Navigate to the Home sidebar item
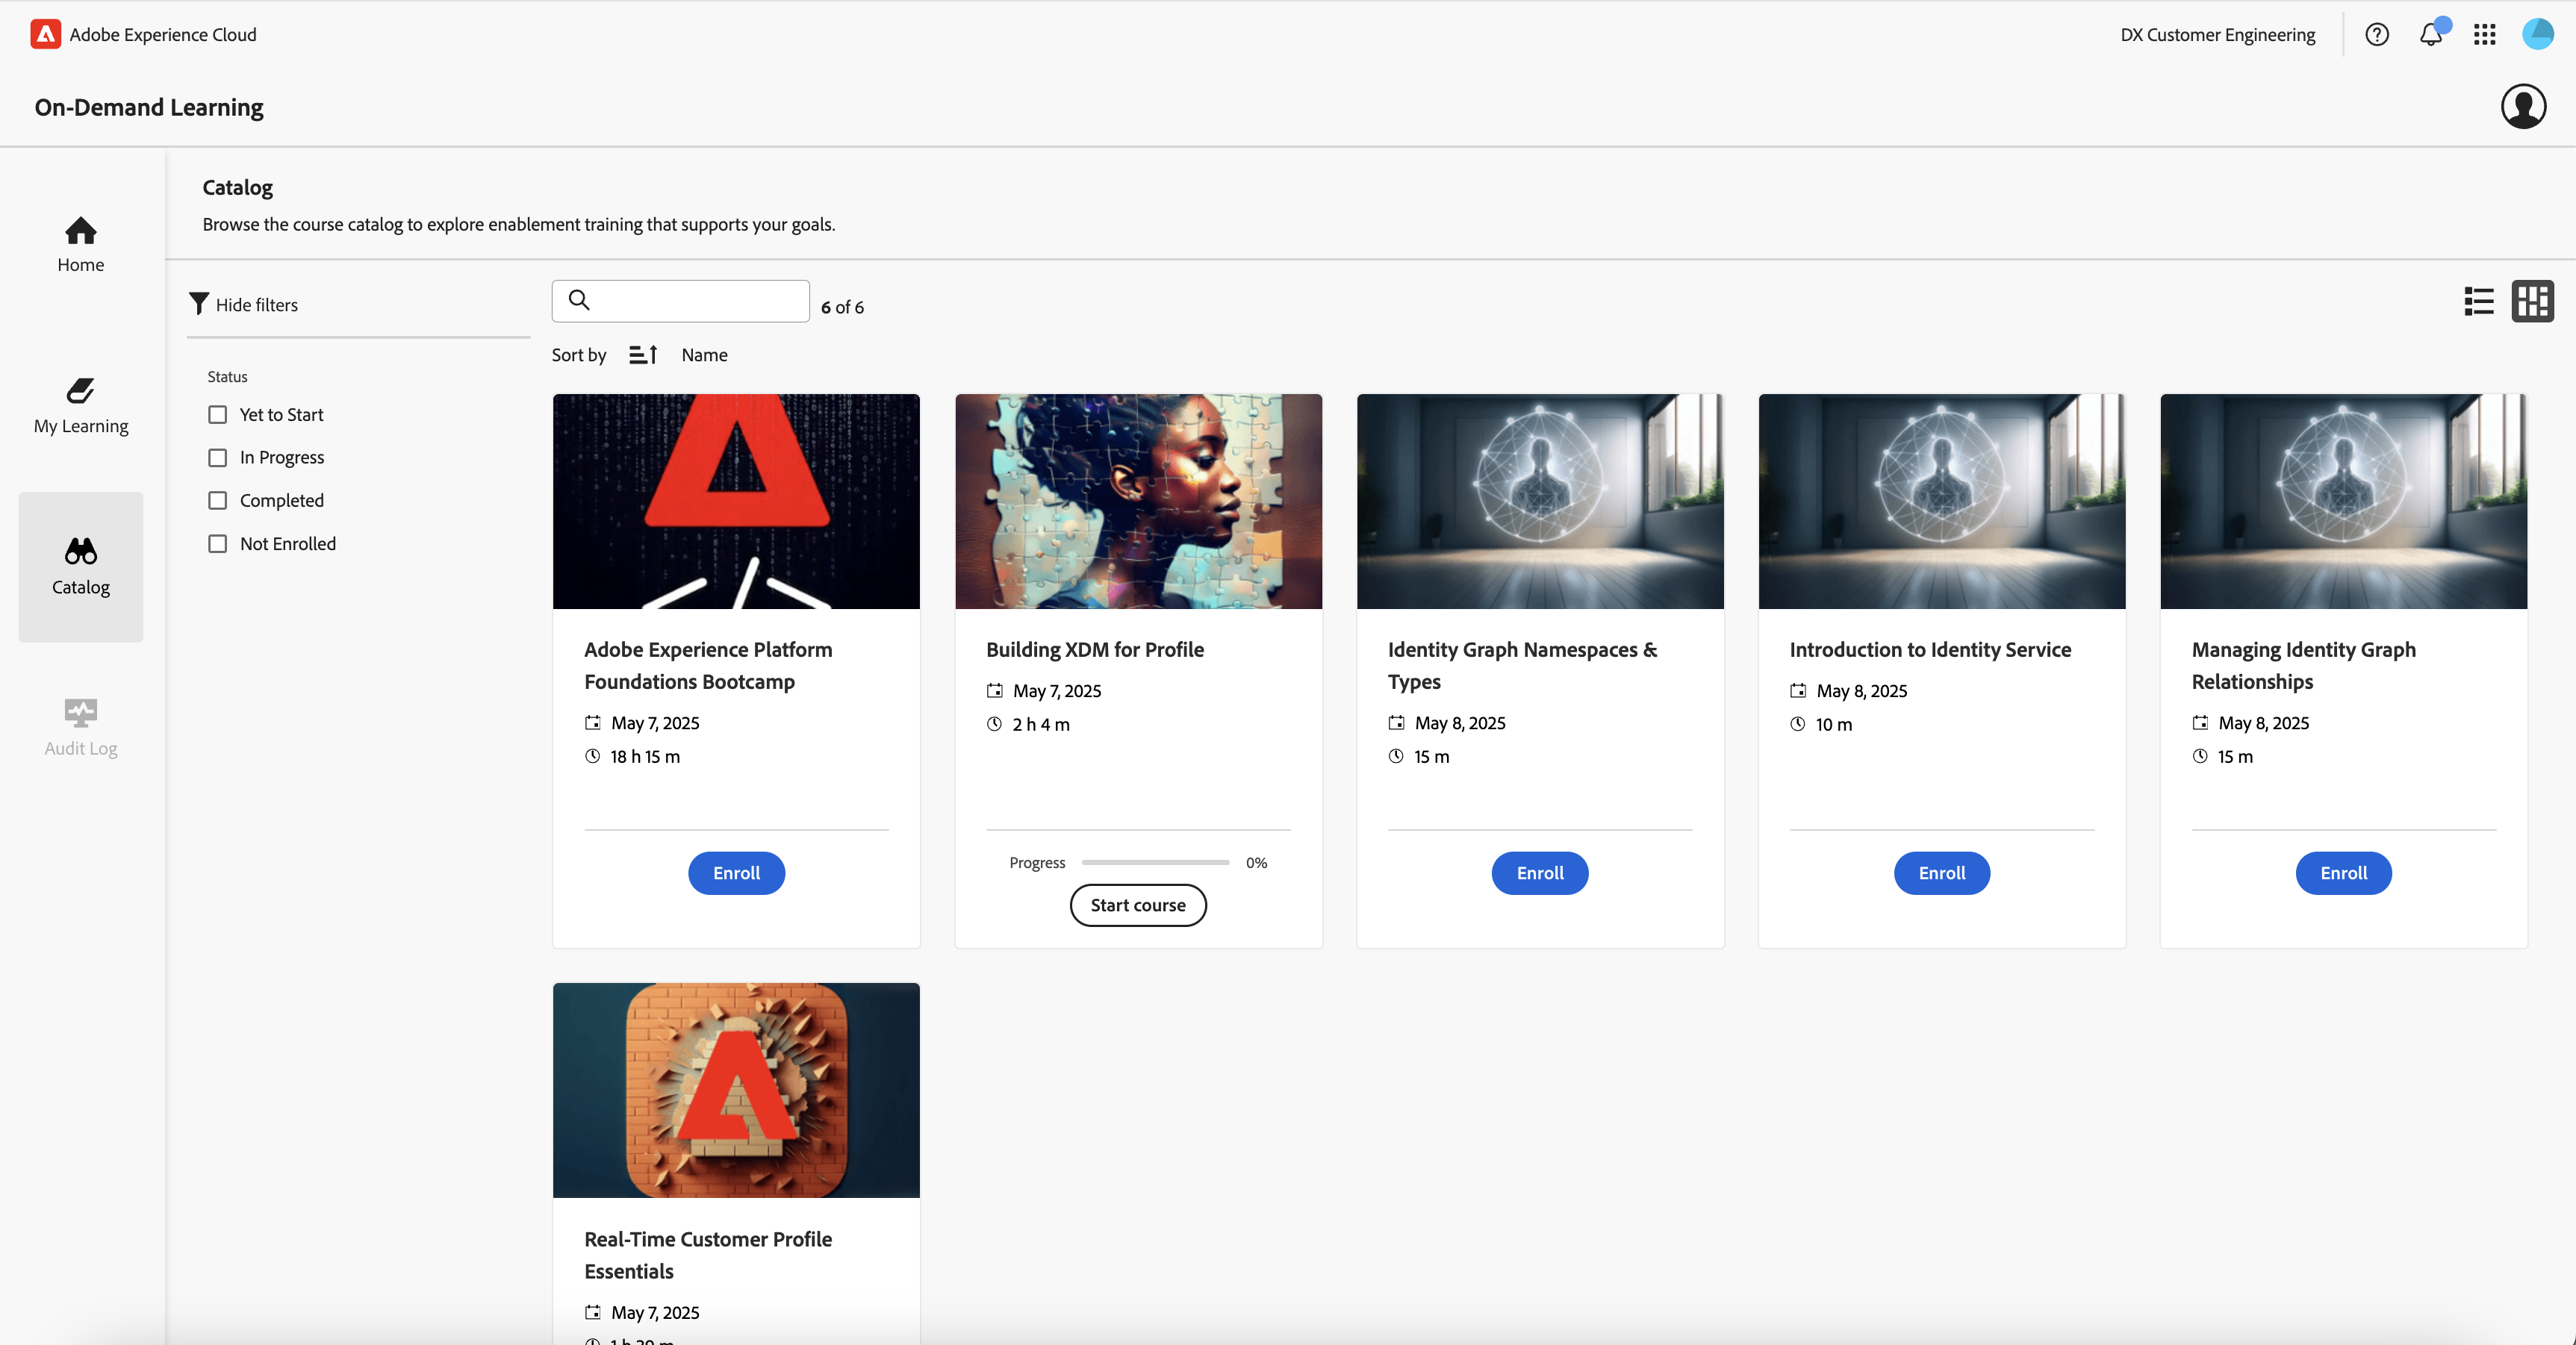The image size is (2576, 1345). point(81,244)
